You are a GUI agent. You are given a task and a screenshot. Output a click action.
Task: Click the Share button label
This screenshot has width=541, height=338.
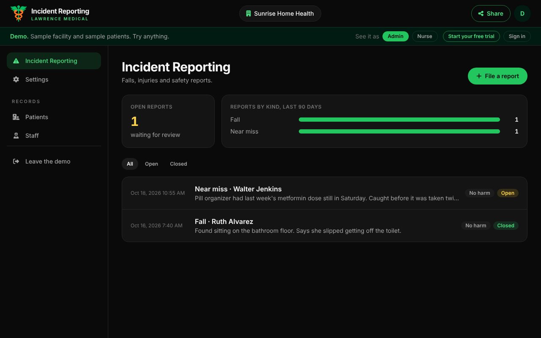(x=495, y=14)
